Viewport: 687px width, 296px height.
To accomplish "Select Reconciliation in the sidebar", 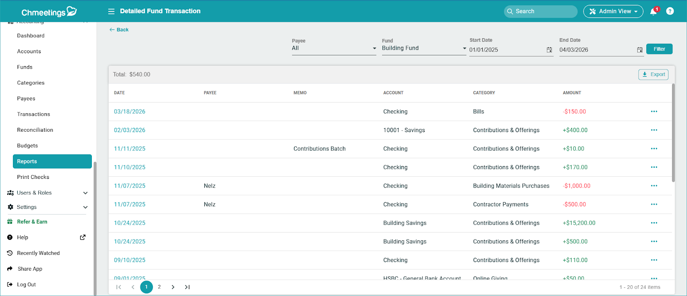I will 35,130.
